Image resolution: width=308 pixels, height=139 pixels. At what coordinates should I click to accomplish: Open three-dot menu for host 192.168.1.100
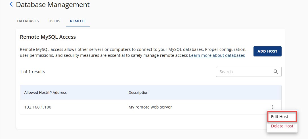coord(272,107)
